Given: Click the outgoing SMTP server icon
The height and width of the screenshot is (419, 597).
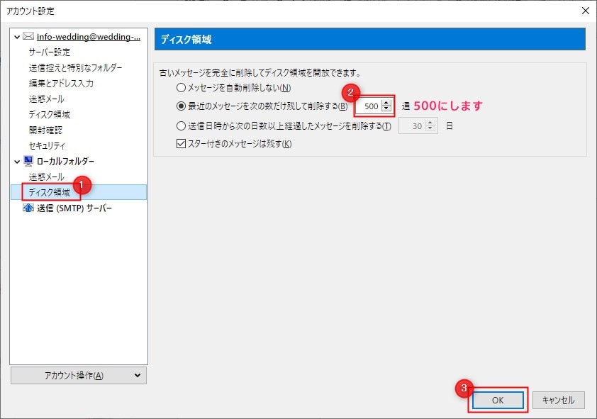Looking at the screenshot, I should [28, 208].
